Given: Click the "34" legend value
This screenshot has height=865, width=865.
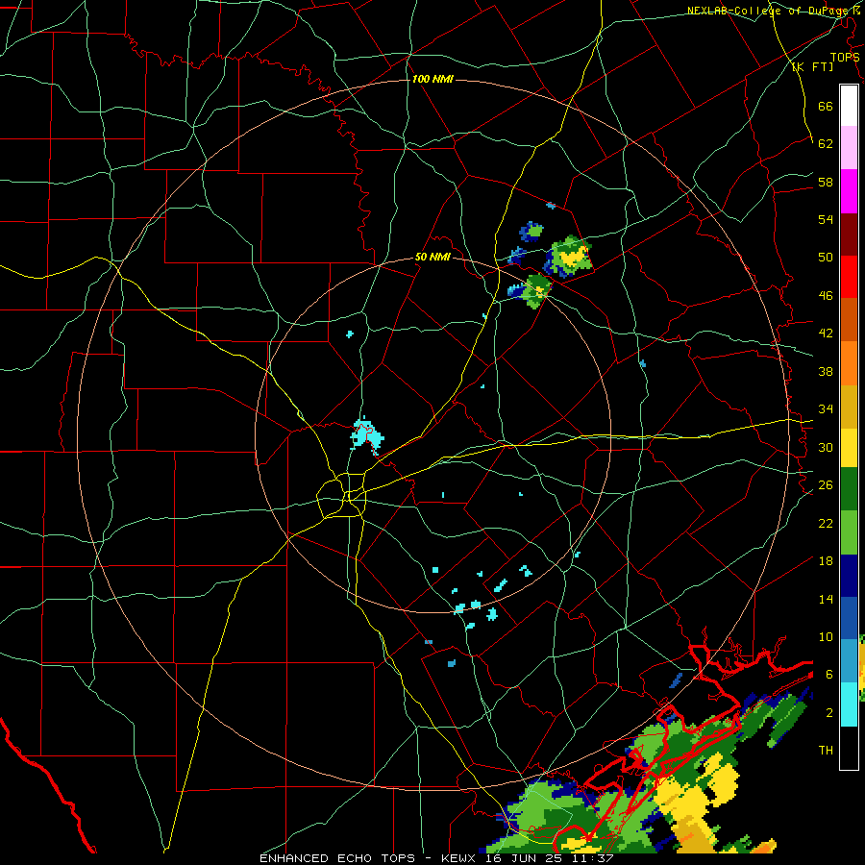Looking at the screenshot, I should [x=826, y=409].
